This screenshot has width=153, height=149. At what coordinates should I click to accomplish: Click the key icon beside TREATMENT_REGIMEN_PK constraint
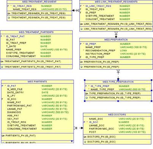click(9, 13)
